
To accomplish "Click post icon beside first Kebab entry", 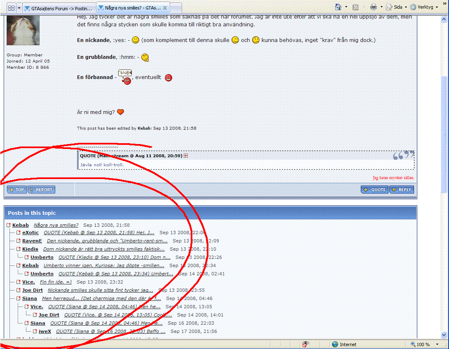I will point(8,225).
